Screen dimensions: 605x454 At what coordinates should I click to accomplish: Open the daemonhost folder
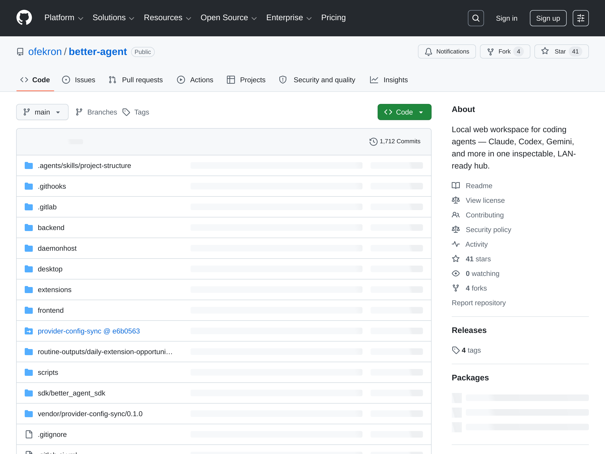[57, 248]
